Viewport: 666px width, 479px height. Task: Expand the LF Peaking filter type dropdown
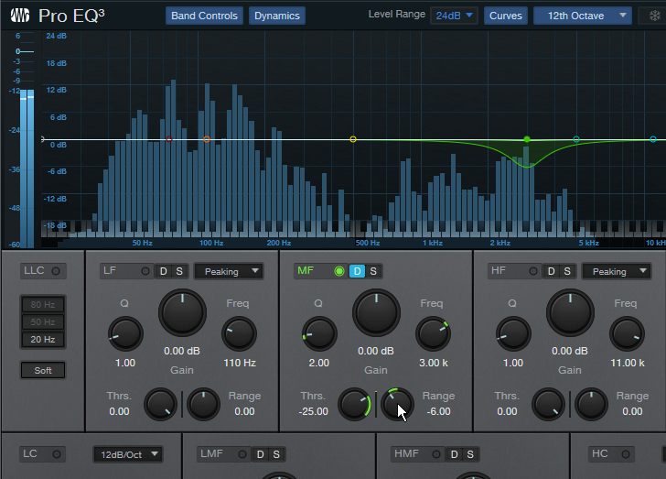[x=230, y=271]
